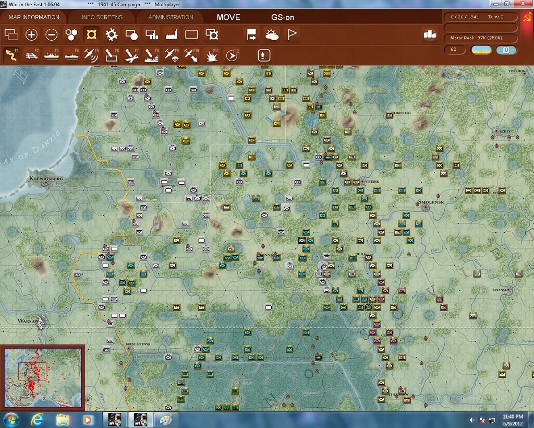This screenshot has height=428, width=534.
Task: Click the plain rectangle toolbar icon
Action: tap(191, 34)
